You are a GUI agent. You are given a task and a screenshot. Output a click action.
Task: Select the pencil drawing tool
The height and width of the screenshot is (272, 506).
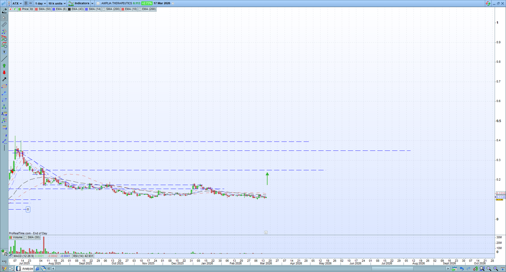pos(4,11)
